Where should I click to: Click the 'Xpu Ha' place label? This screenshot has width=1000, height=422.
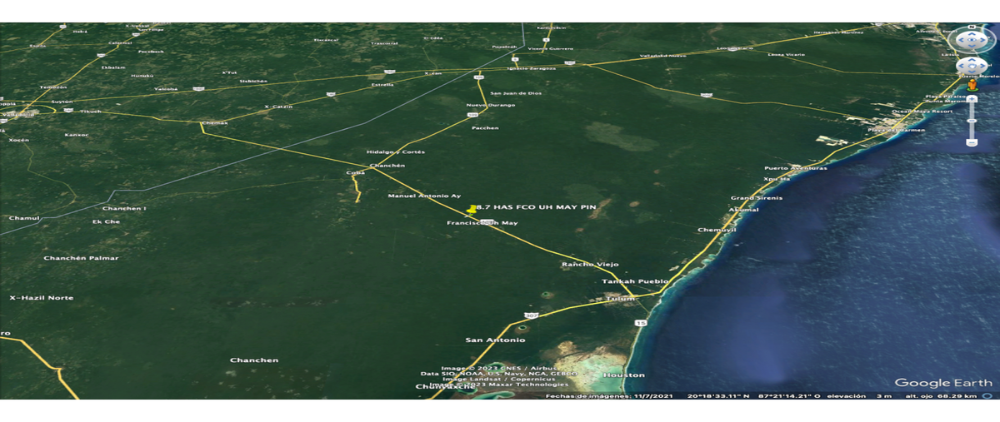pos(776,178)
